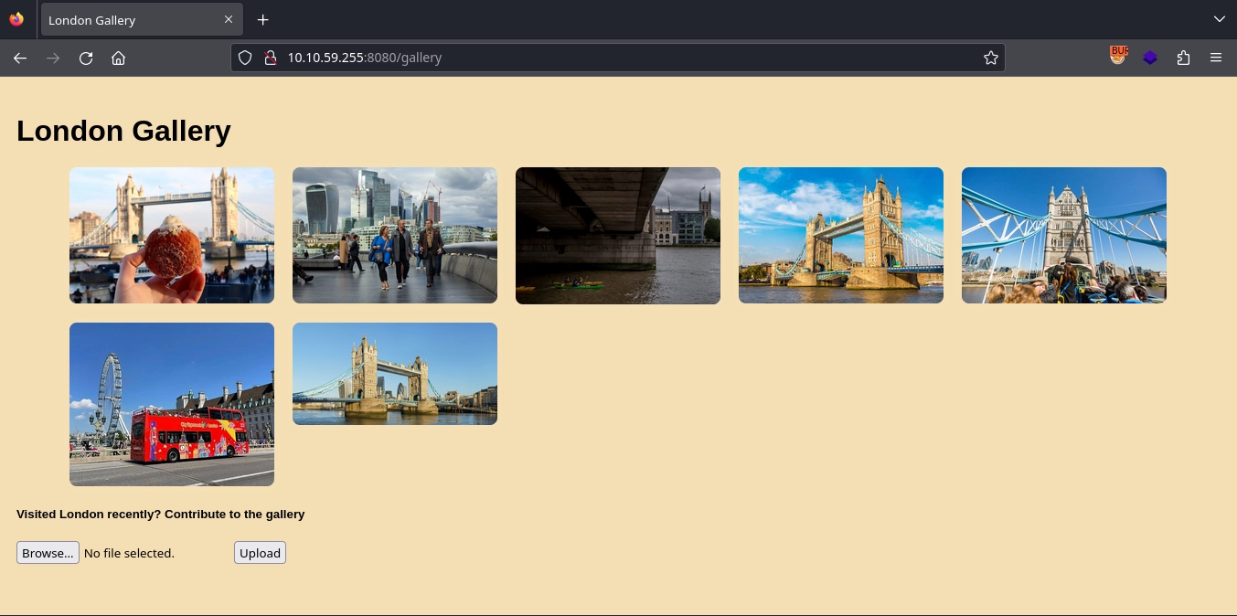This screenshot has width=1237, height=616.
Task: Bookmark this page with the star icon
Action: pyautogui.click(x=990, y=58)
